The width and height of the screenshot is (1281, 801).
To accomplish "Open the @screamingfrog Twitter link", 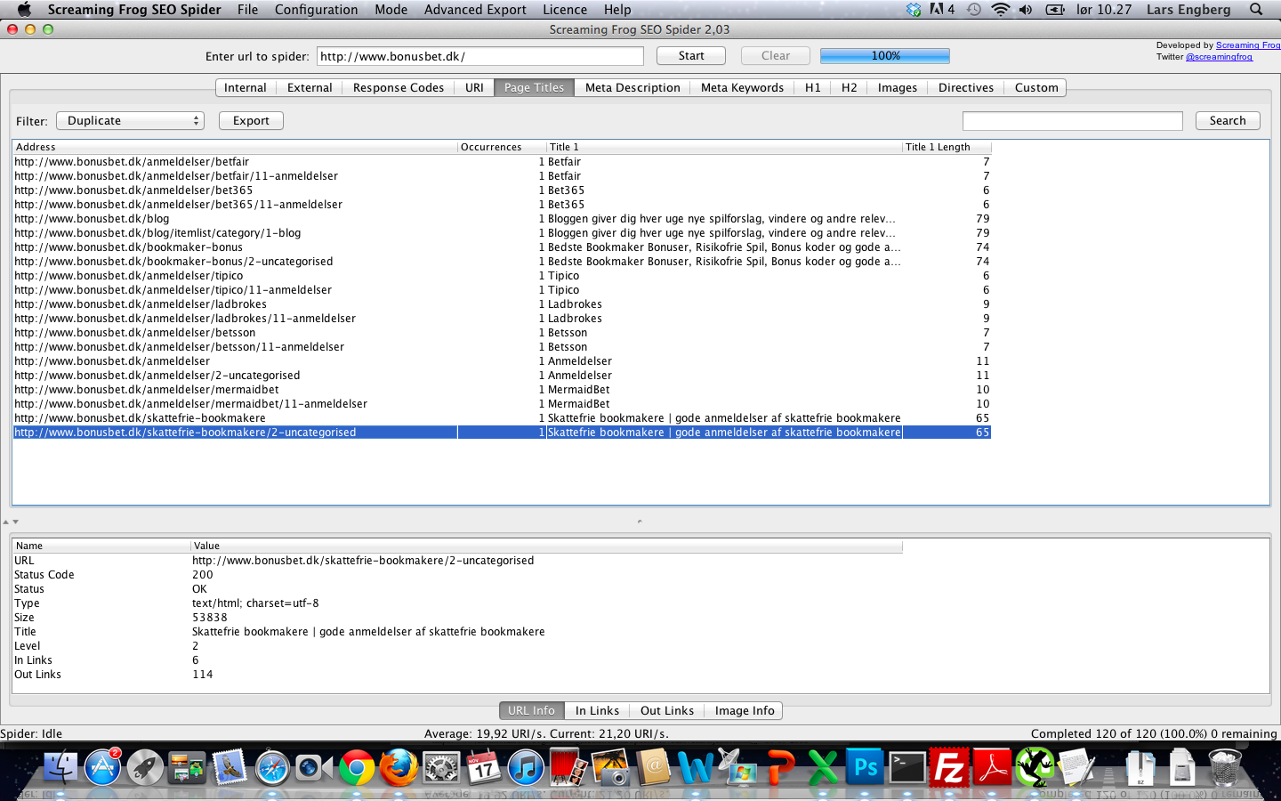I will coord(1219,57).
